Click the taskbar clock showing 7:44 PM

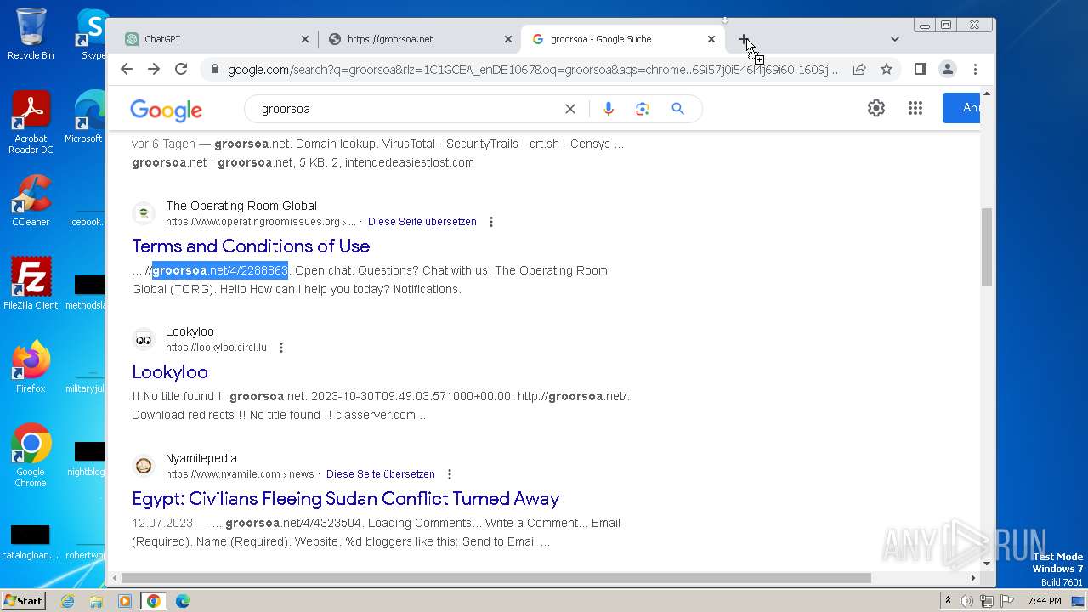pos(1044,601)
